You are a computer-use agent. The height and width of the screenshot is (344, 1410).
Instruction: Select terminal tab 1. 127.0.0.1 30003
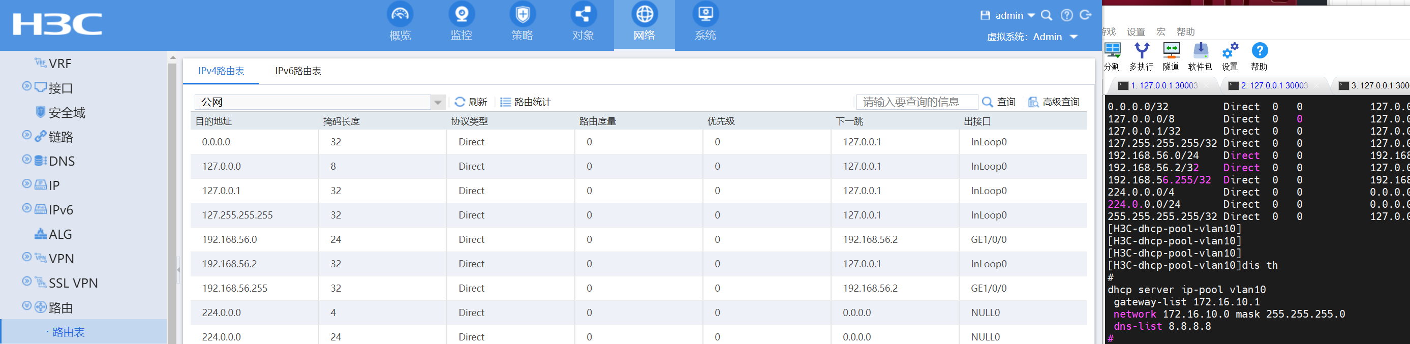(x=1164, y=85)
